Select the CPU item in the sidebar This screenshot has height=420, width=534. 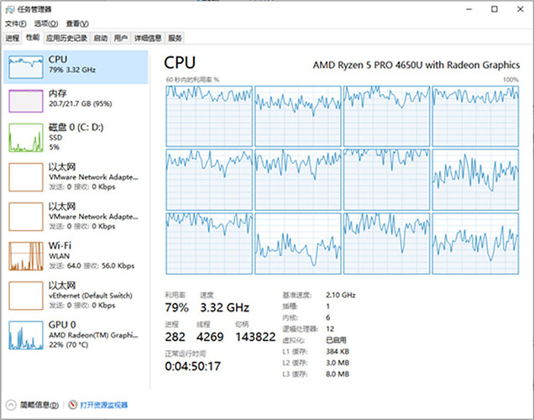(x=76, y=67)
